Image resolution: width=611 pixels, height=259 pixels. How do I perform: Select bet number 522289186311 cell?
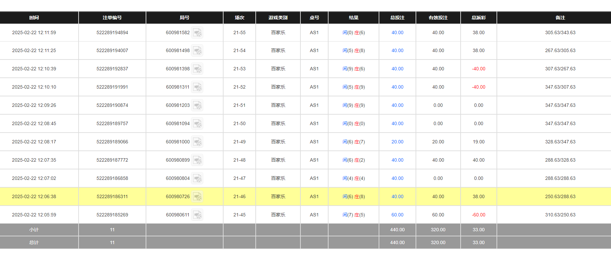click(x=112, y=197)
